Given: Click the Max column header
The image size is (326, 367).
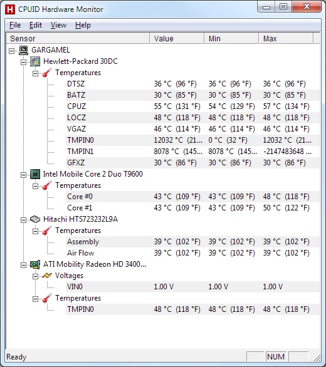Looking at the screenshot, I should click(286, 38).
